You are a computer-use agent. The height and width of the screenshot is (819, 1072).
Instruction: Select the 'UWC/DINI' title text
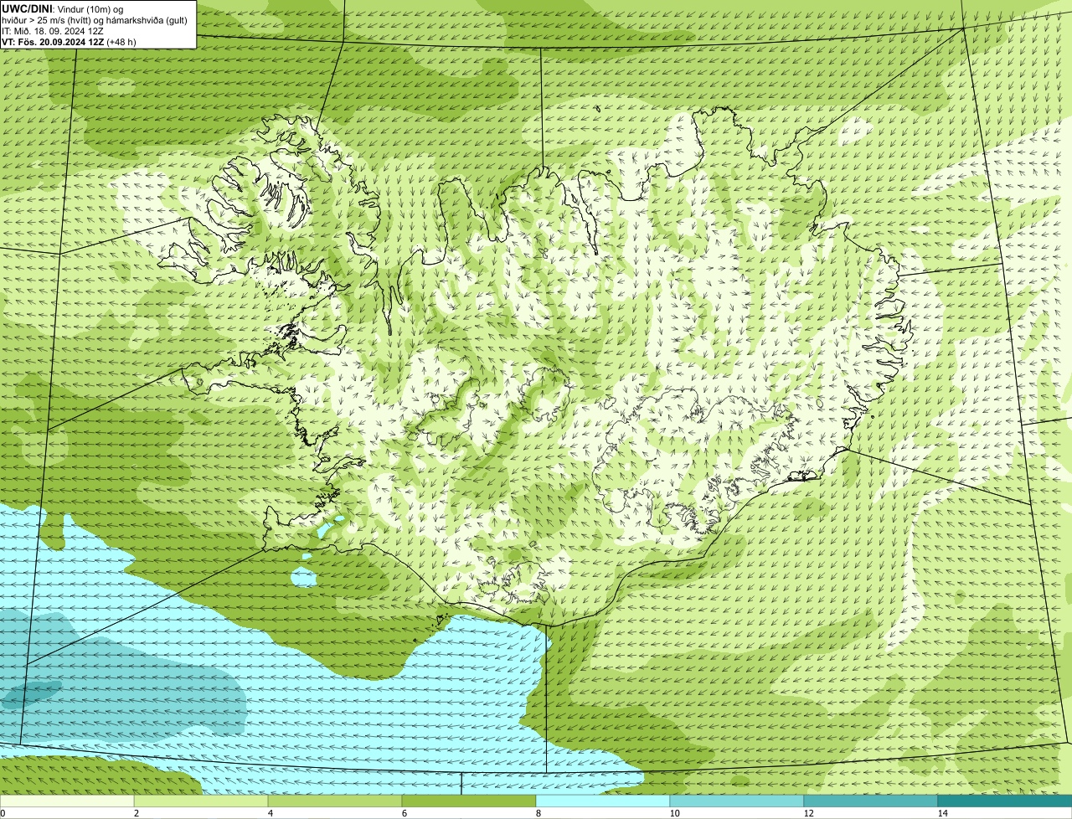26,8
